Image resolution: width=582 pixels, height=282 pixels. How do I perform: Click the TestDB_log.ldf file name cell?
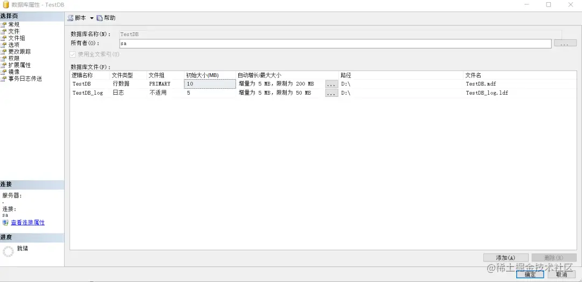pos(519,93)
